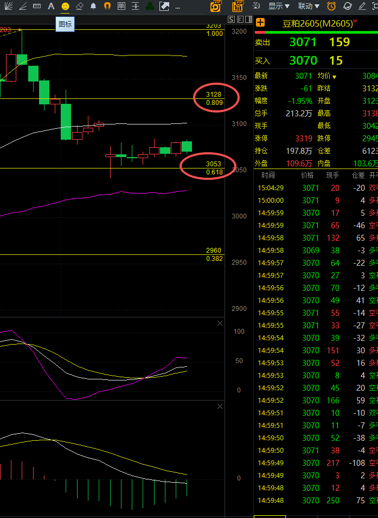Open the 联动 dropdown menu
This screenshot has height=518, width=378.
(x=309, y=6)
